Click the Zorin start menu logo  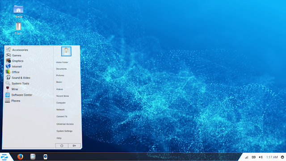coord(4,157)
